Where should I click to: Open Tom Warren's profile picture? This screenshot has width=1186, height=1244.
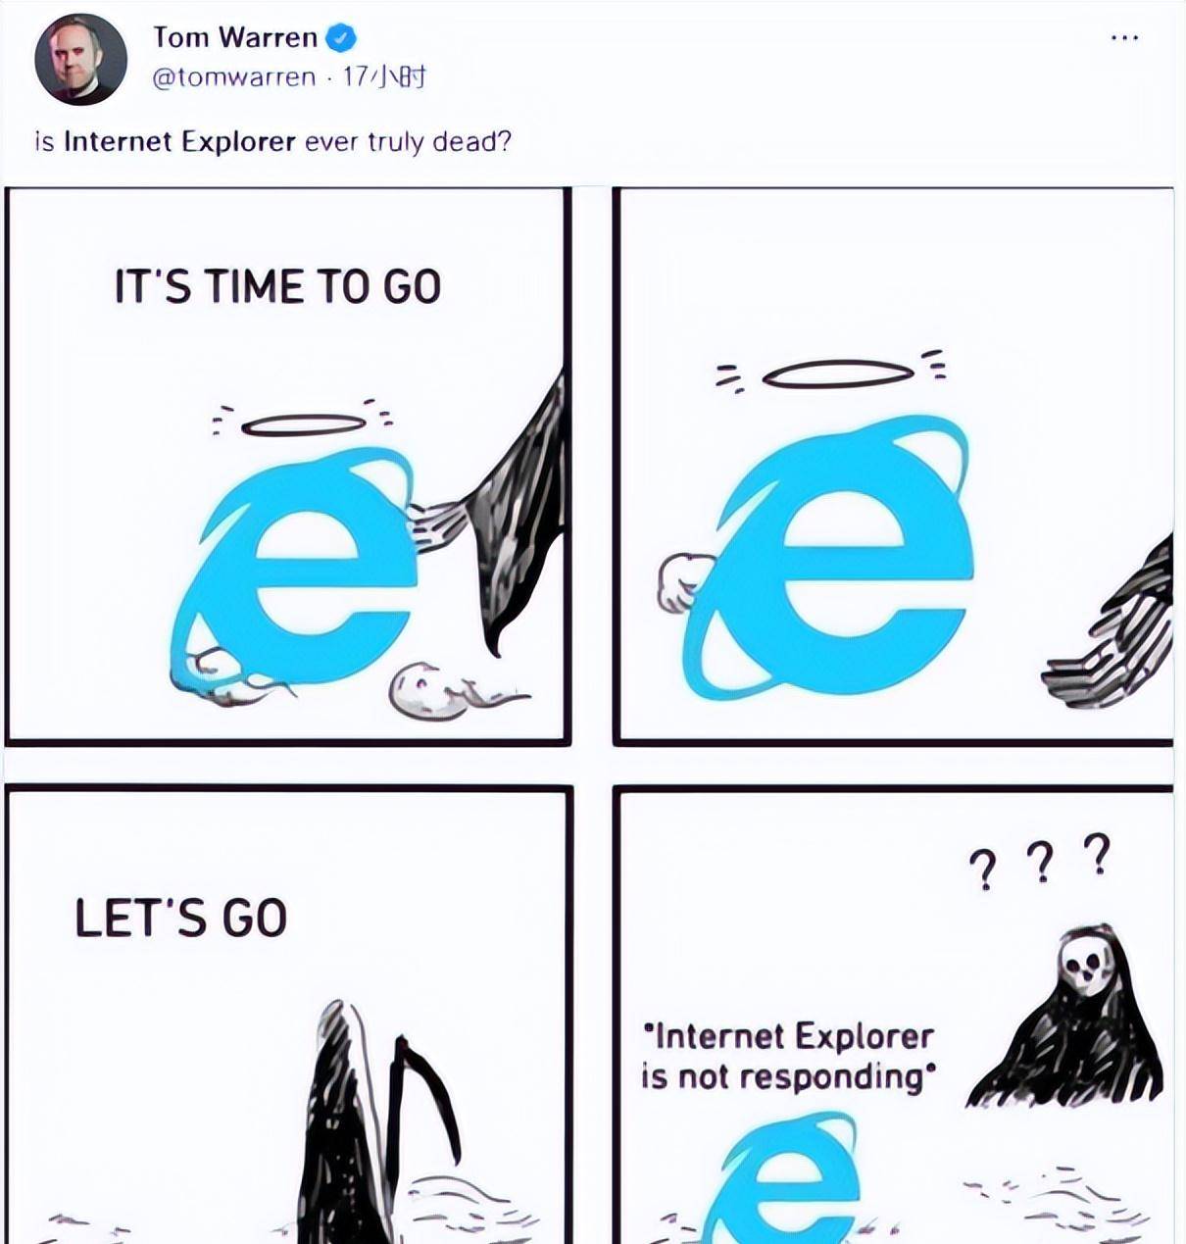coord(80,59)
